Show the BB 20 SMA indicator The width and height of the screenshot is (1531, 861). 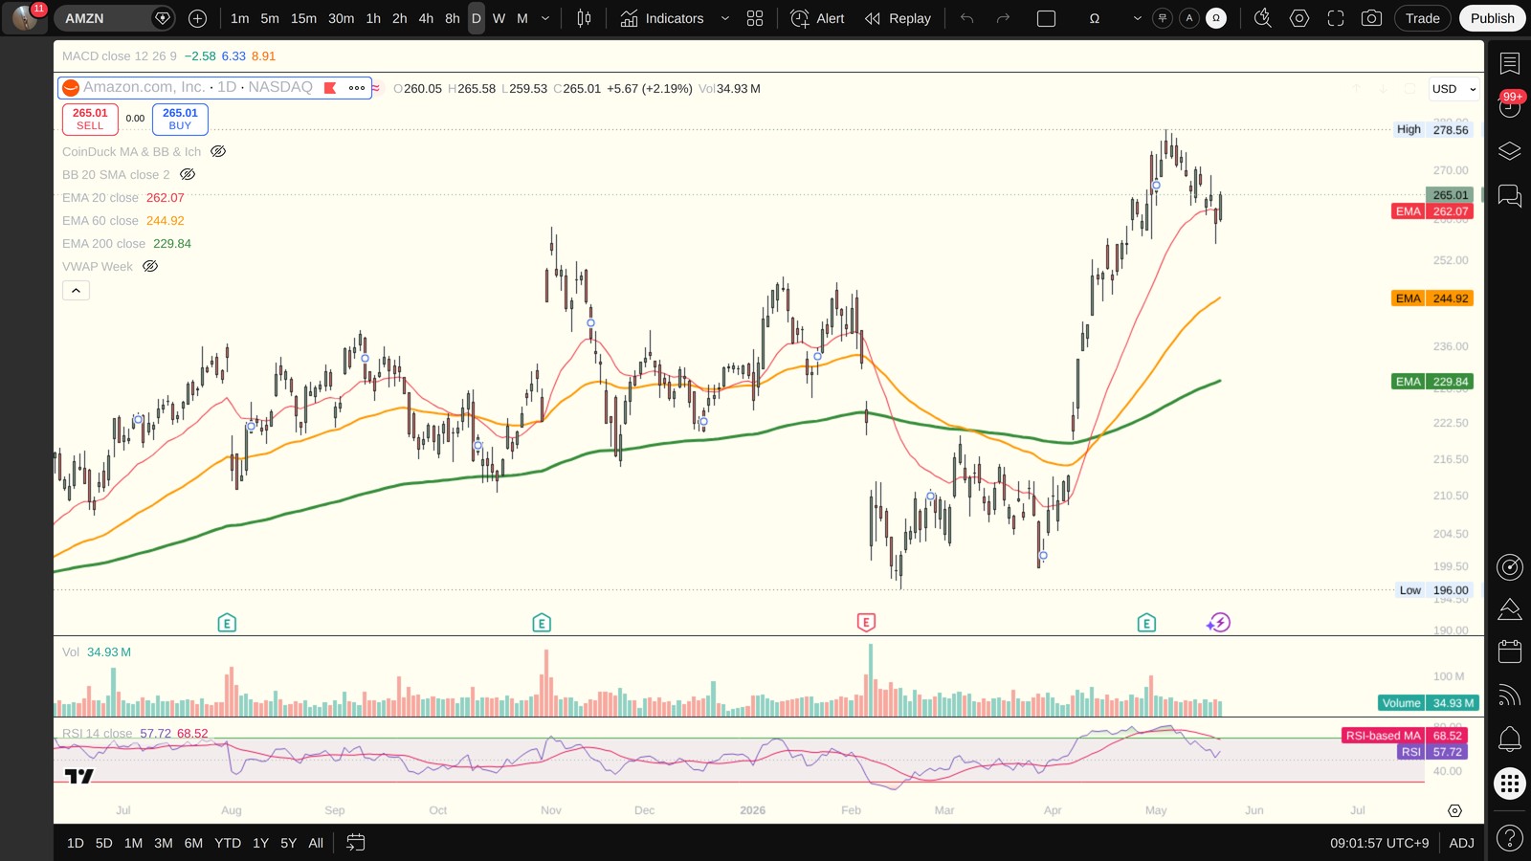(x=188, y=174)
